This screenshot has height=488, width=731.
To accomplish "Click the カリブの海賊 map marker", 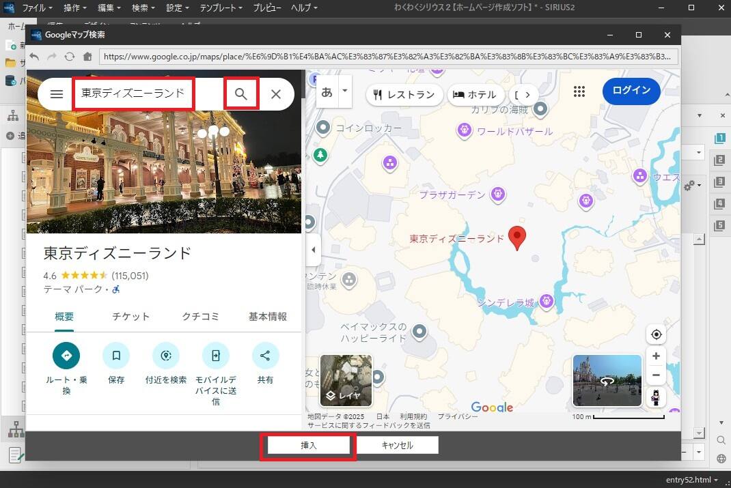I will (540, 109).
